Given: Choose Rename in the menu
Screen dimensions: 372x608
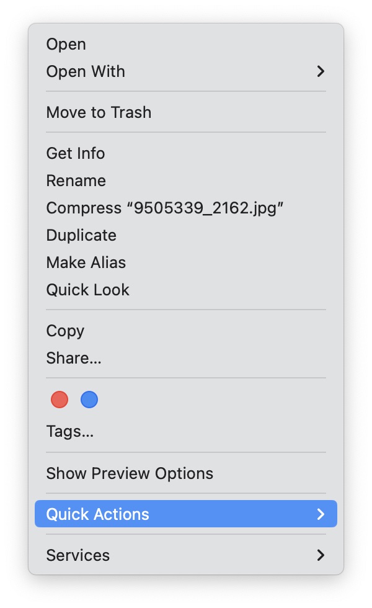Looking at the screenshot, I should click(185, 181).
